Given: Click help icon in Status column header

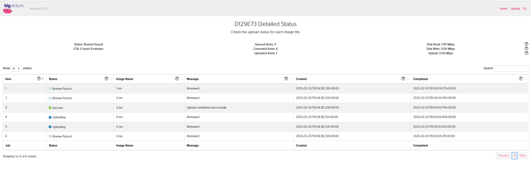Looking at the screenshot, I should pyautogui.click(x=106, y=79).
